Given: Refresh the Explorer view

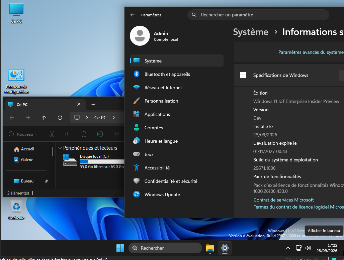Looking at the screenshot, I should (60, 118).
